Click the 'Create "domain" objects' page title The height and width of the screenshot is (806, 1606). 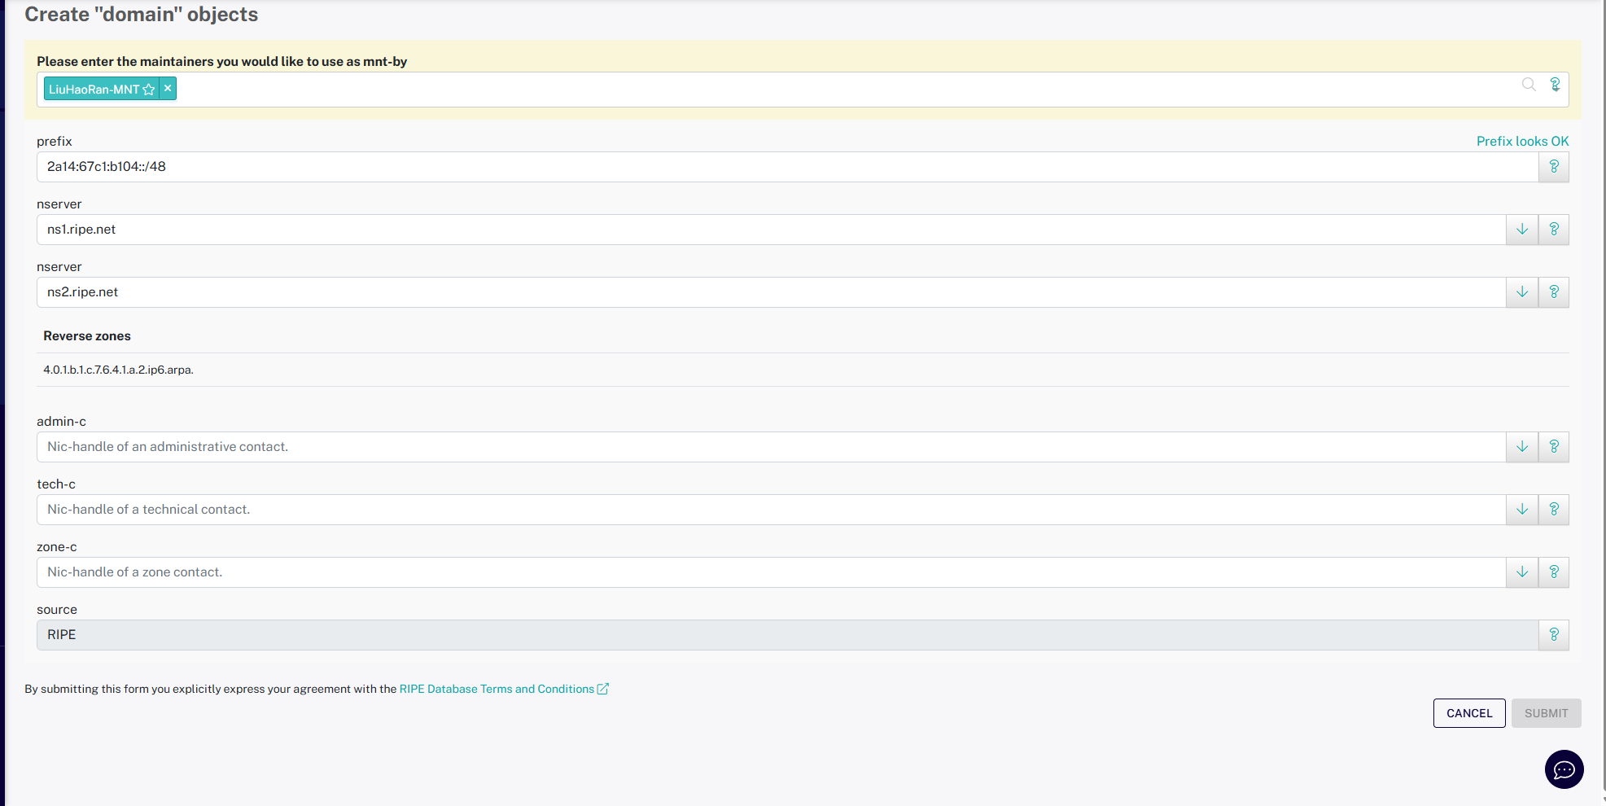(x=141, y=15)
